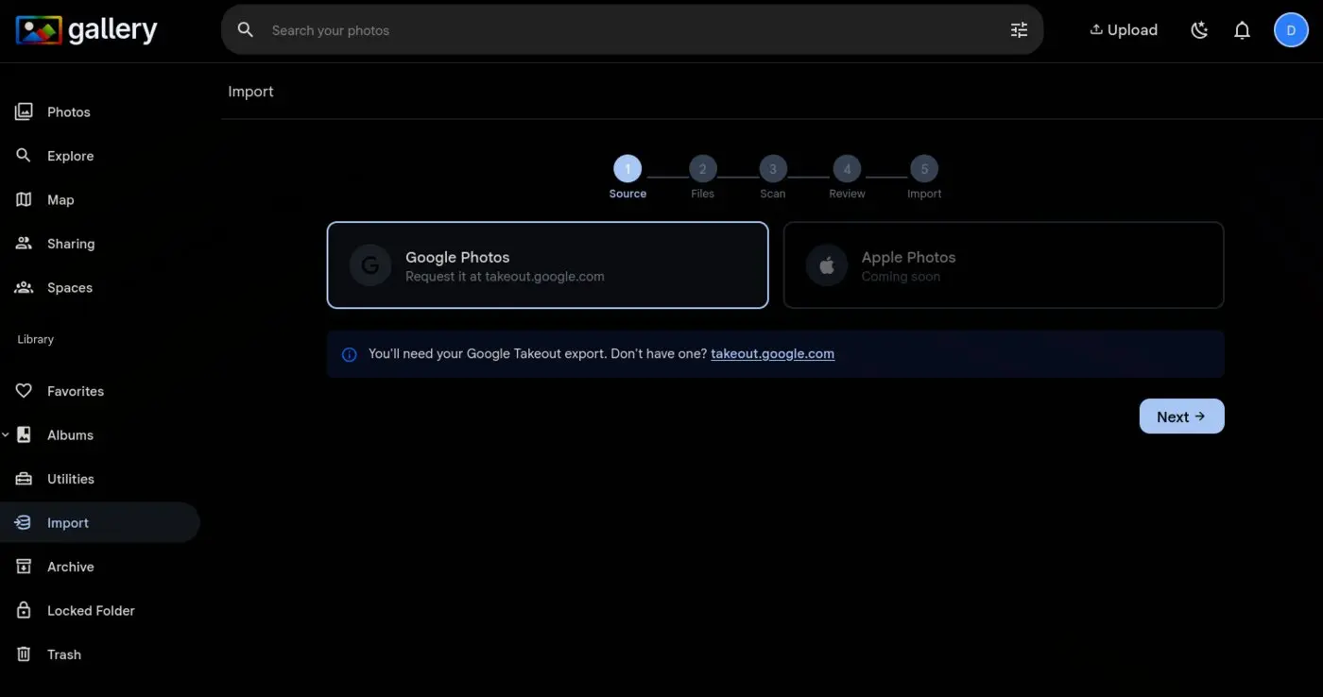Click the Favorites heart icon
This screenshot has height=697, width=1323.
pos(23,390)
